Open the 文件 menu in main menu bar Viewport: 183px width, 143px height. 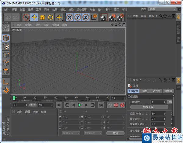pos(6,9)
